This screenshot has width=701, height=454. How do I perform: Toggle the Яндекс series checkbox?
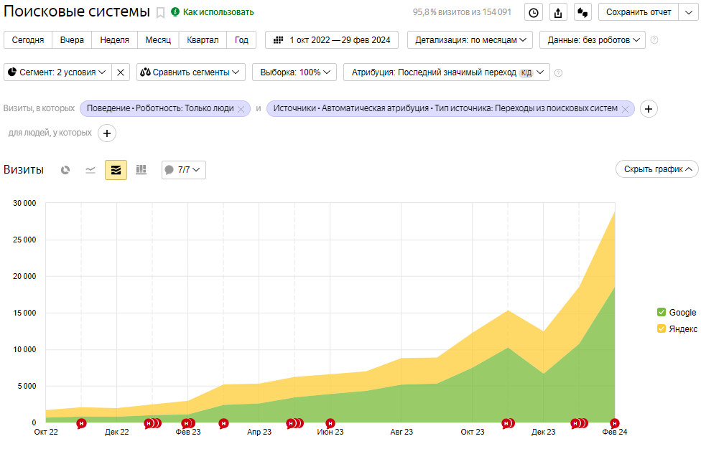(x=661, y=328)
